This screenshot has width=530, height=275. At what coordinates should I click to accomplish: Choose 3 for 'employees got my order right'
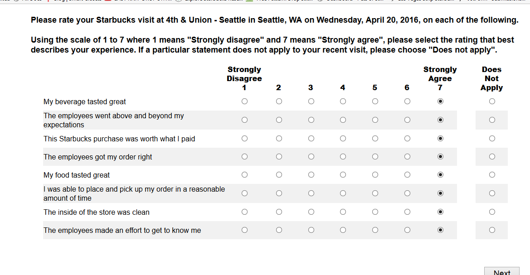tap(311, 157)
